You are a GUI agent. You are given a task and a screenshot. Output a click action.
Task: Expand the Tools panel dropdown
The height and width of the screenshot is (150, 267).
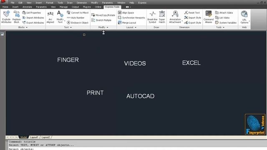(x=224, y=27)
